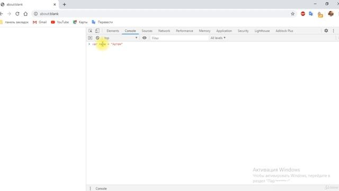
Task: View site information icon in address bar
Action: (x=35, y=14)
